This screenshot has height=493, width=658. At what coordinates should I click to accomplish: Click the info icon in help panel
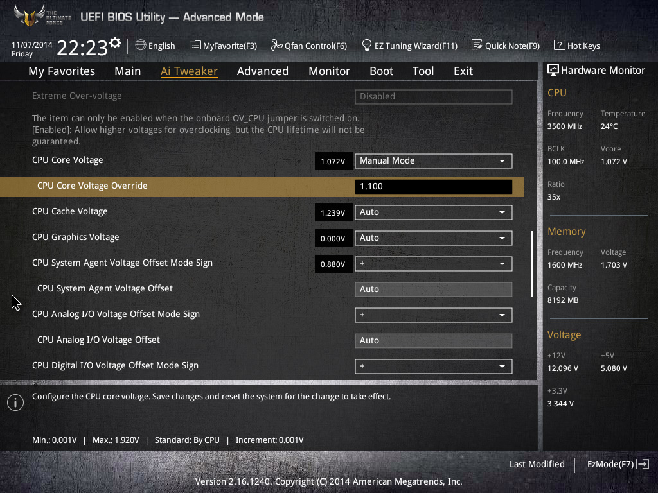tap(15, 402)
